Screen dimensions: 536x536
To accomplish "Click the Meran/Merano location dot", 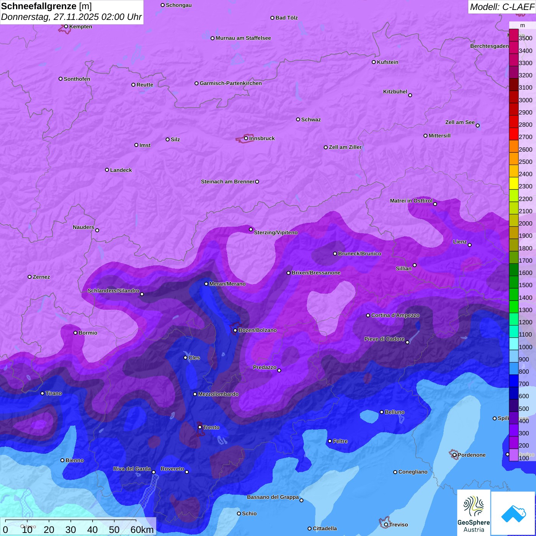I will (x=206, y=284).
